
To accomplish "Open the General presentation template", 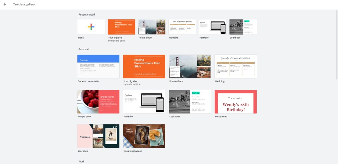I will [x=98, y=66].
